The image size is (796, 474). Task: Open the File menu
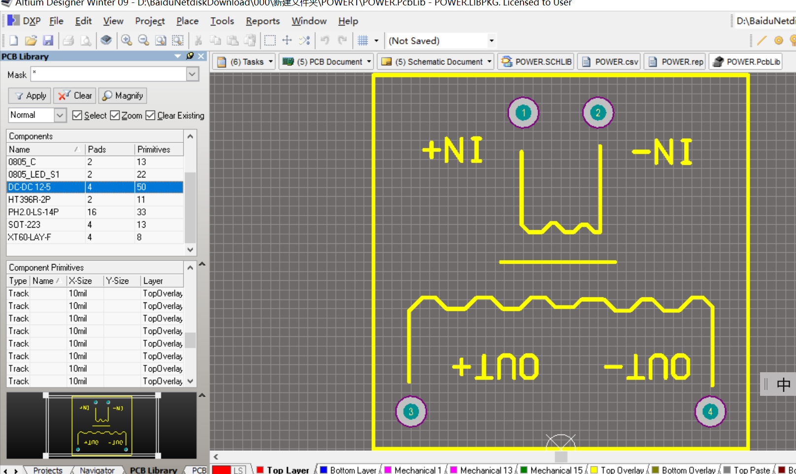(x=56, y=21)
